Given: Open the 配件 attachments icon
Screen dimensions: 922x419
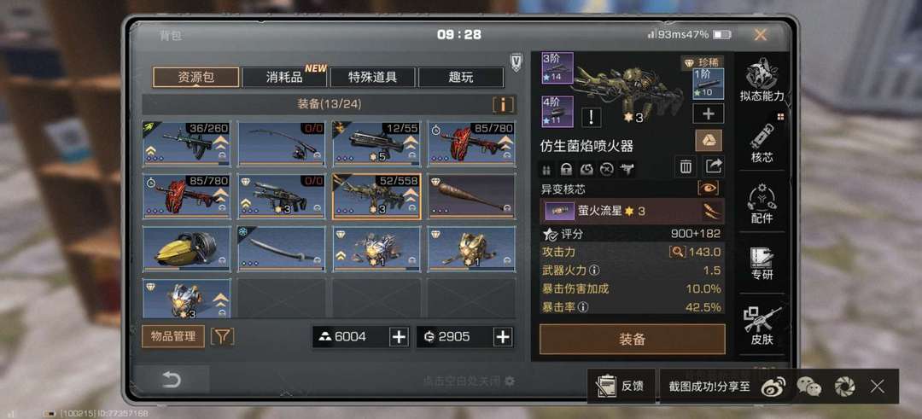Looking at the screenshot, I should point(762,203).
